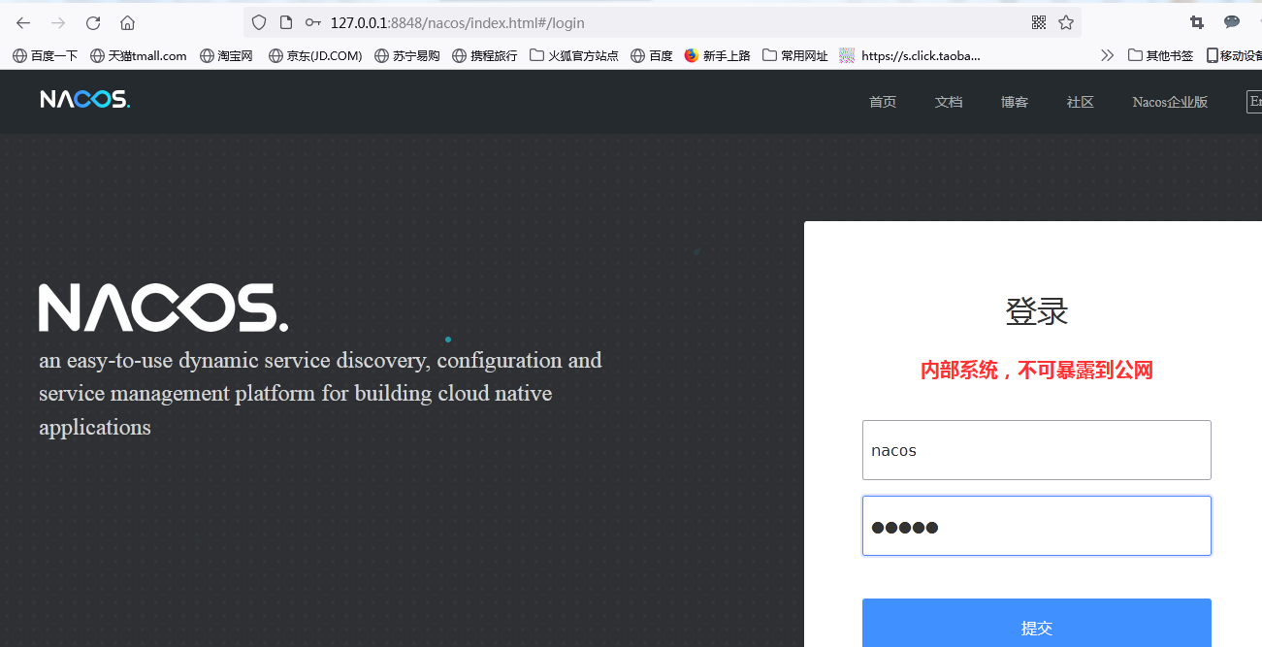Viewport: 1262px width, 647px height.
Task: Switch language with the En button
Action: [1254, 102]
